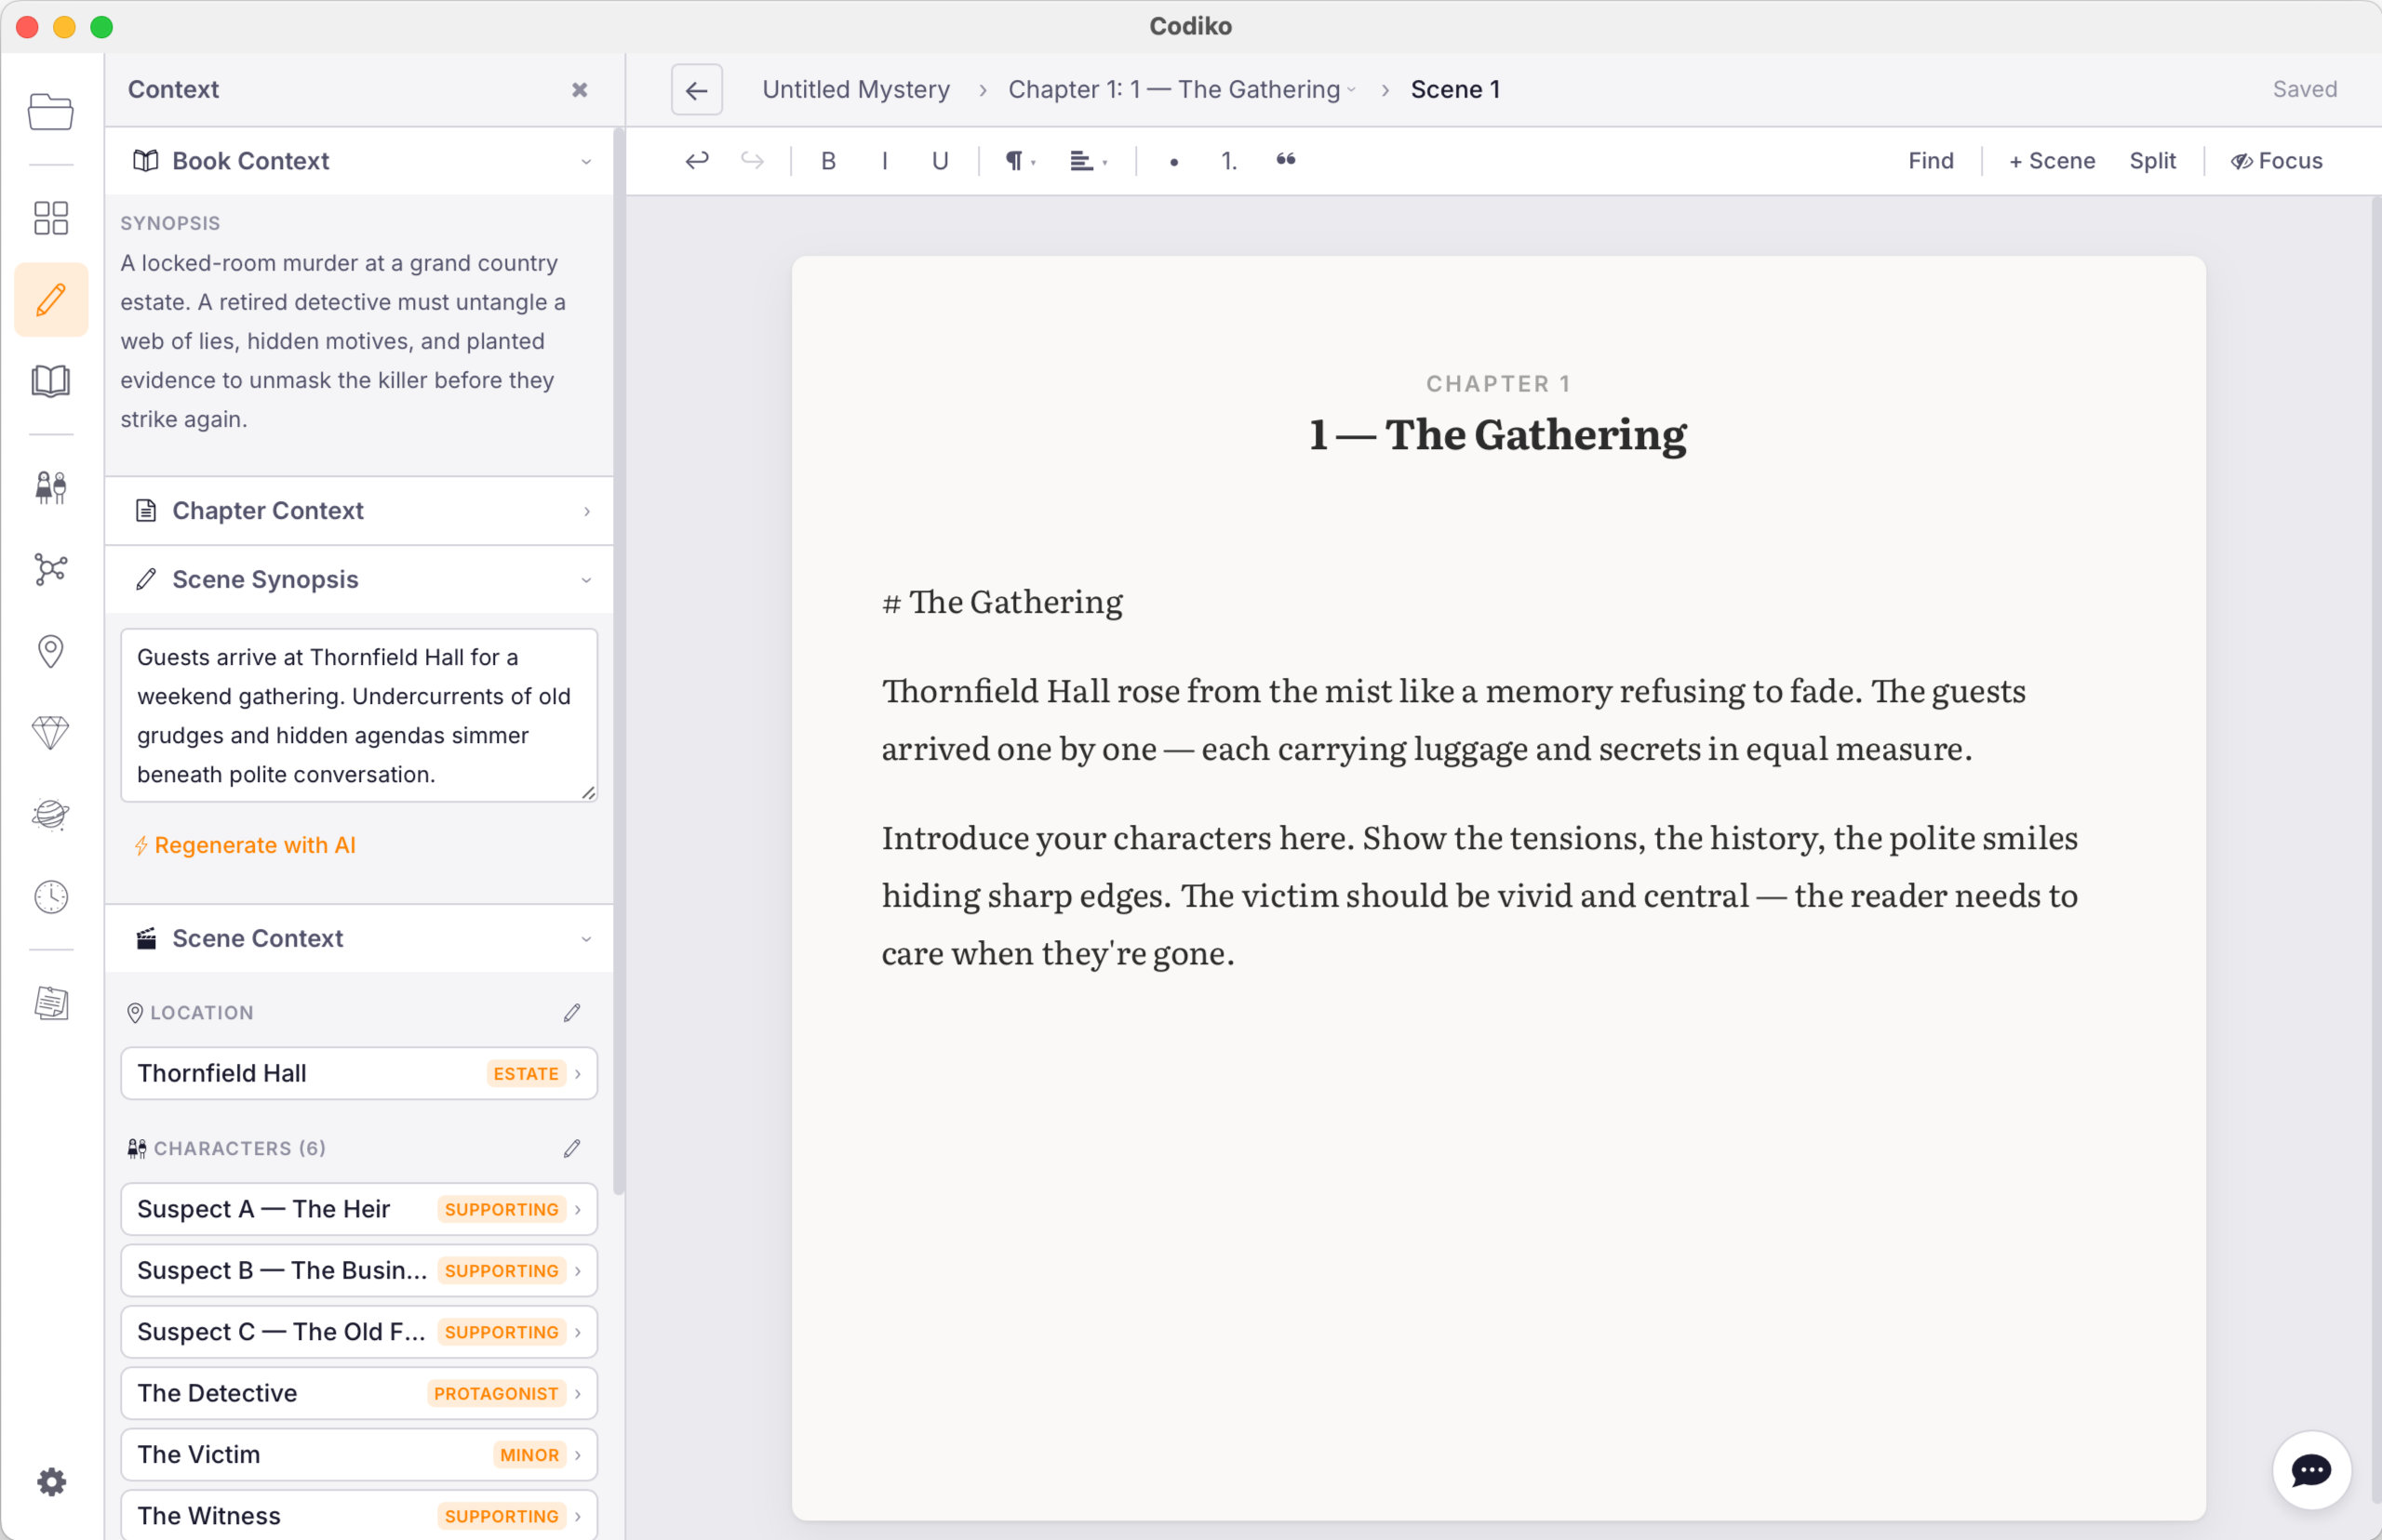The width and height of the screenshot is (2382, 1540).
Task: Open the relationship graph icon in sidebar
Action: pos(50,569)
